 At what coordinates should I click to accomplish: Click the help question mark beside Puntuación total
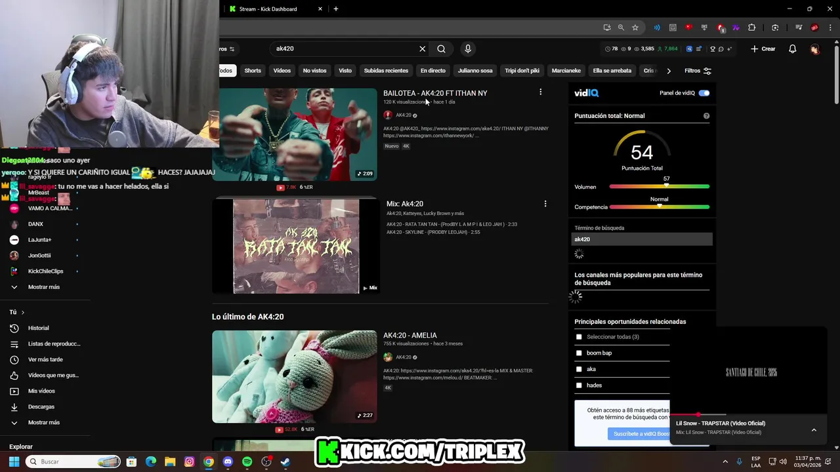pyautogui.click(x=706, y=116)
